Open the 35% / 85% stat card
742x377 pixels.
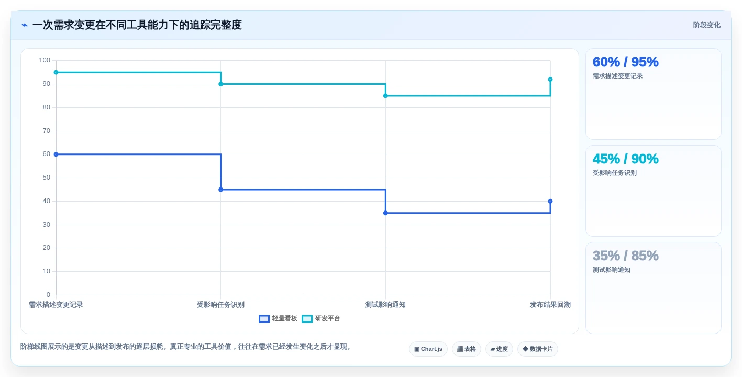pos(654,288)
